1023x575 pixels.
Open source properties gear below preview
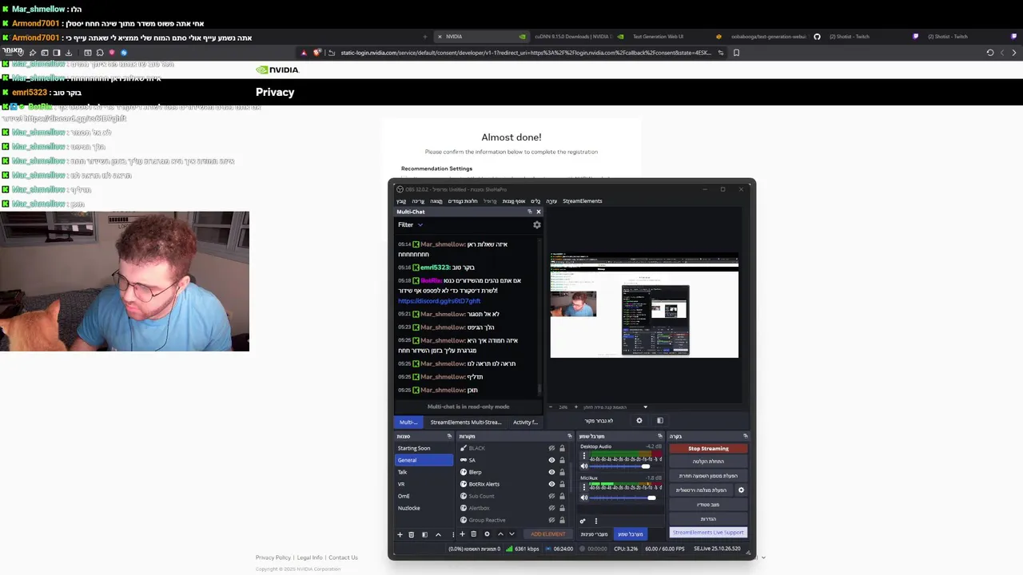pyautogui.click(x=639, y=421)
